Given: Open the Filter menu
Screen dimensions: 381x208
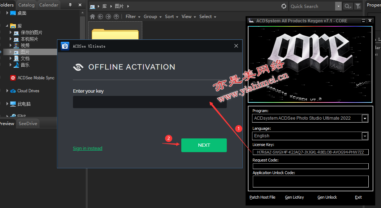Looking at the screenshot, I should pyautogui.click(x=133, y=17).
